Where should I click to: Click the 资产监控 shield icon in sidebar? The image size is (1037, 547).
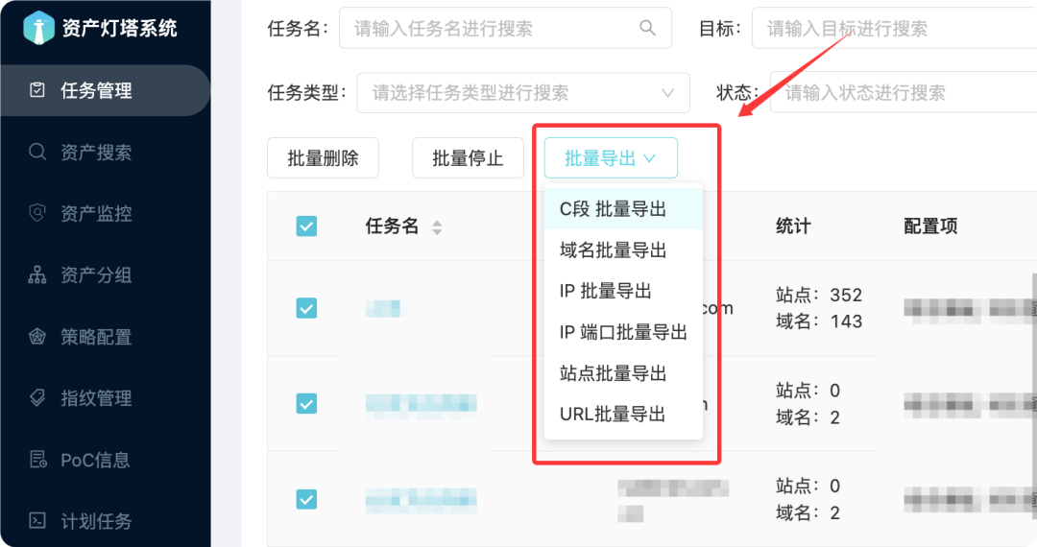(x=37, y=213)
